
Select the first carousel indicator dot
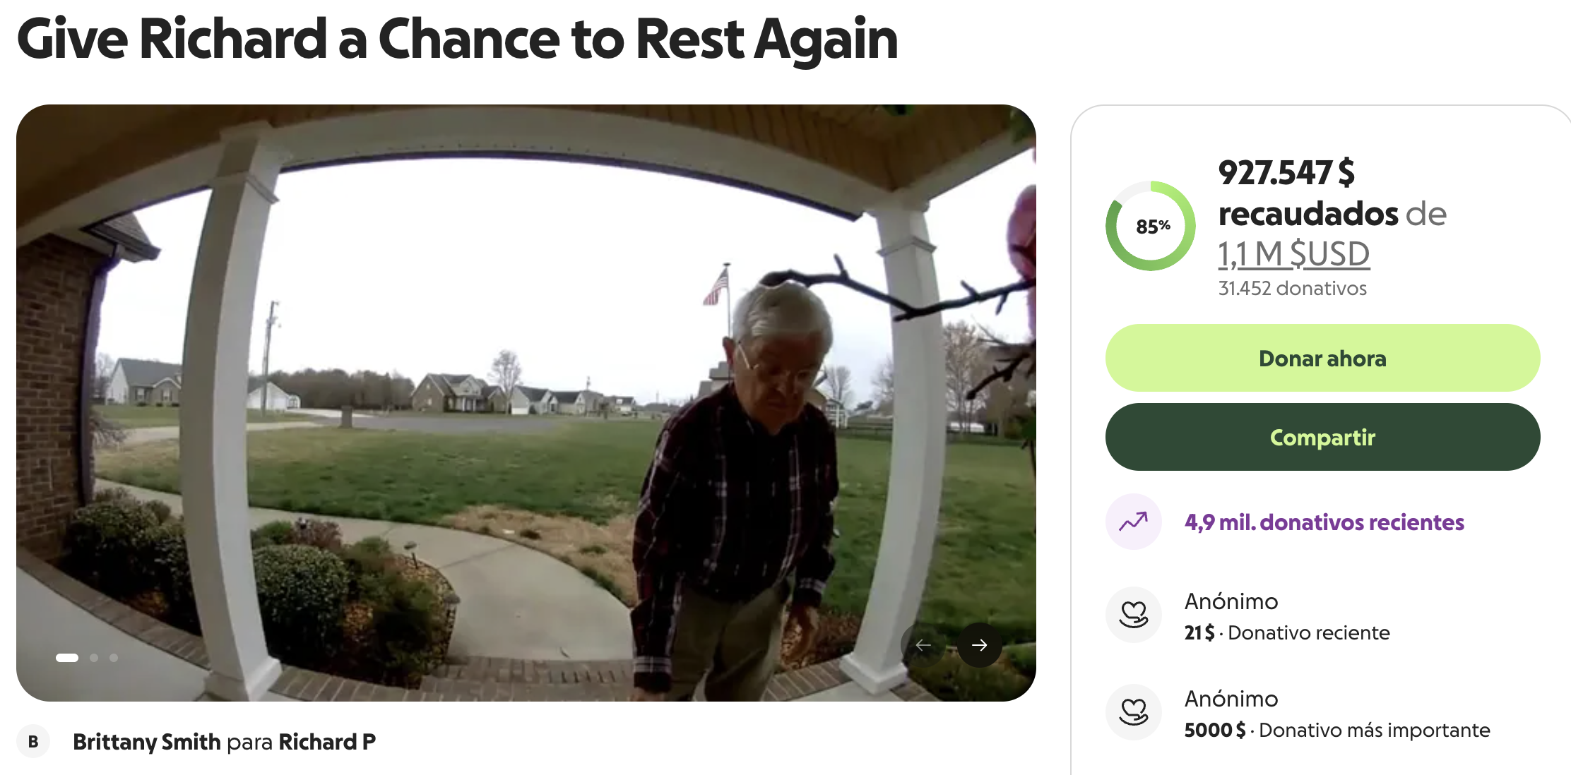(67, 658)
